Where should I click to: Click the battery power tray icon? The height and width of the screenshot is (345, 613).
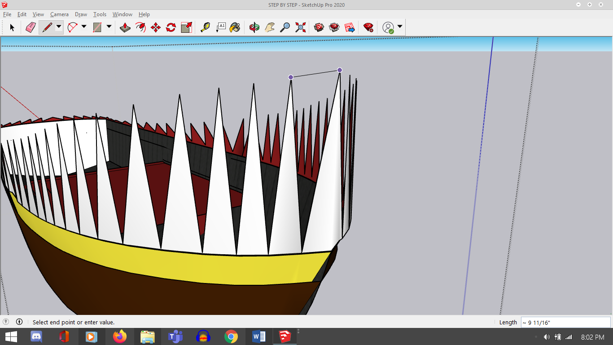(558, 337)
